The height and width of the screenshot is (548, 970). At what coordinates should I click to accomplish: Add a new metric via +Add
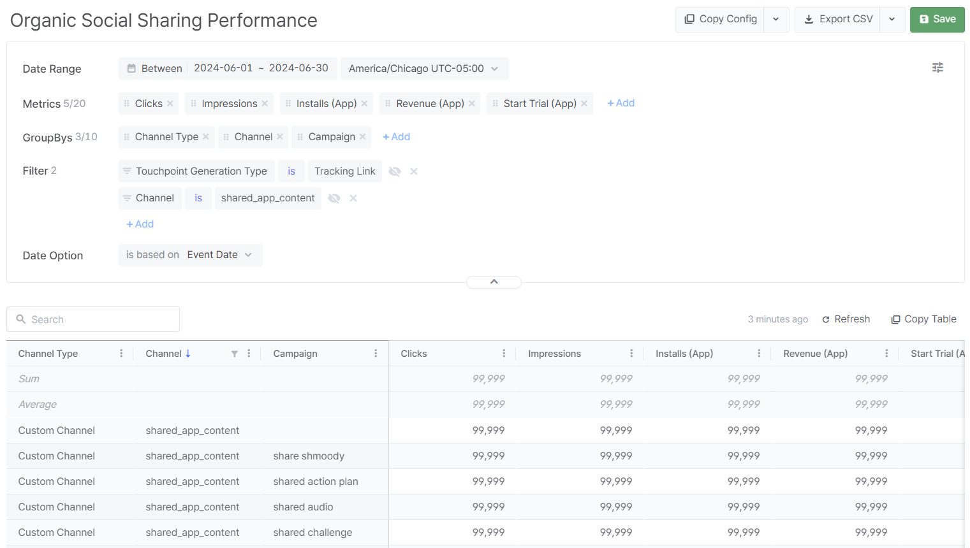[x=621, y=103]
